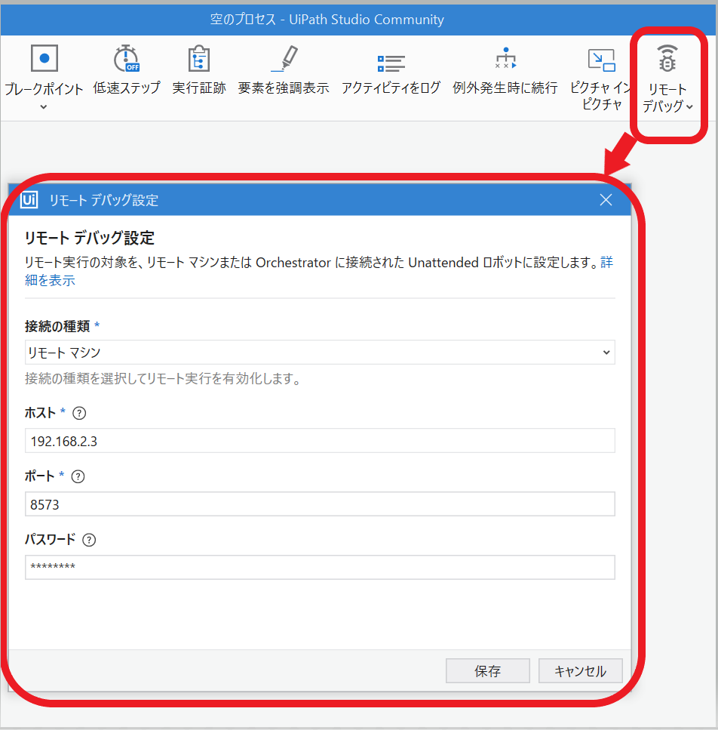Click the 接続の種類を選択してリモート実行を有効化します hint text
718x730 pixels.
[163, 378]
